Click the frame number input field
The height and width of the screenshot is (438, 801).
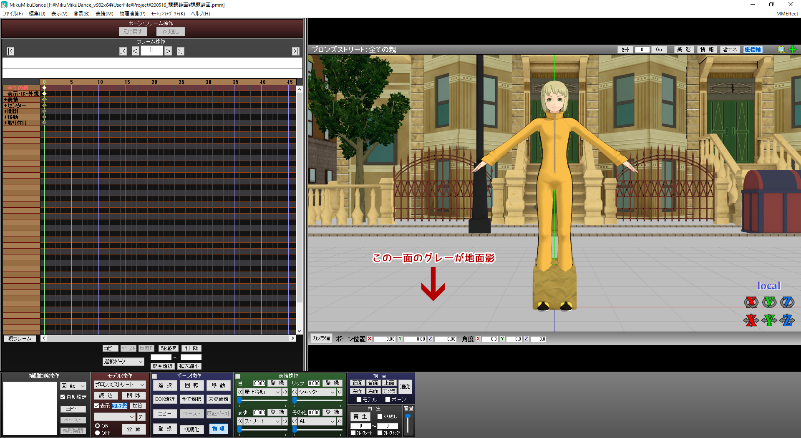[151, 50]
